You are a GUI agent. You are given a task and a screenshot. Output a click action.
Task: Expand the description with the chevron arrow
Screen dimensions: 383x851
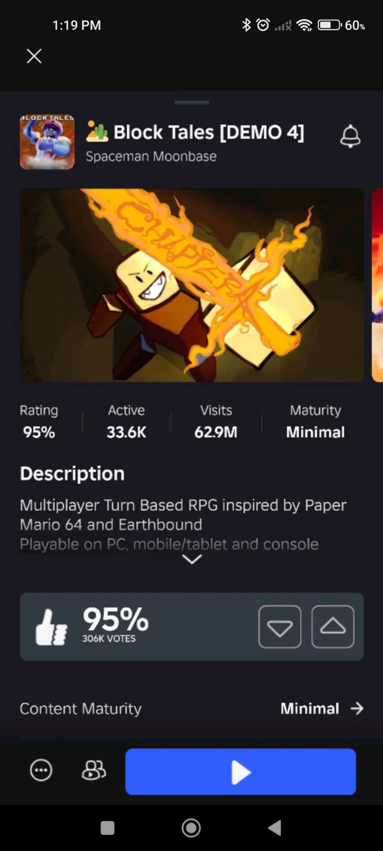pyautogui.click(x=192, y=559)
